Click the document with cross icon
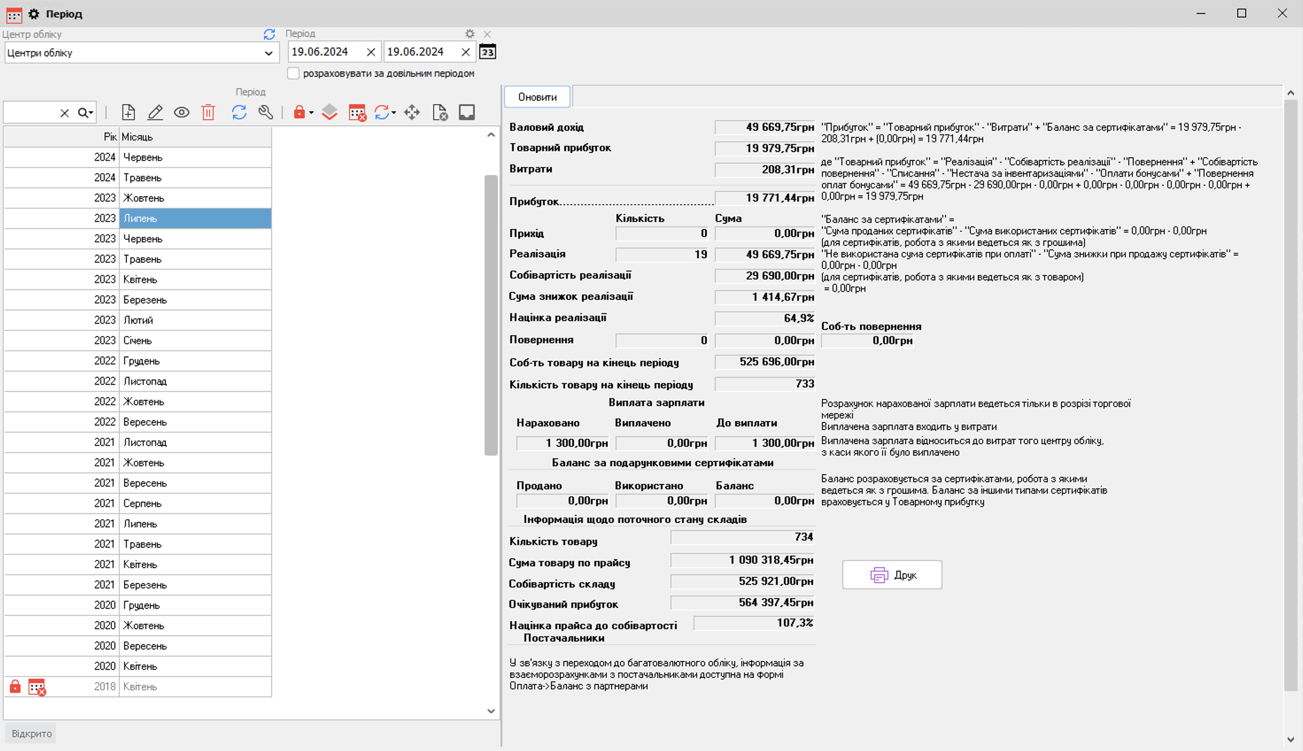The image size is (1303, 751). coord(439,112)
